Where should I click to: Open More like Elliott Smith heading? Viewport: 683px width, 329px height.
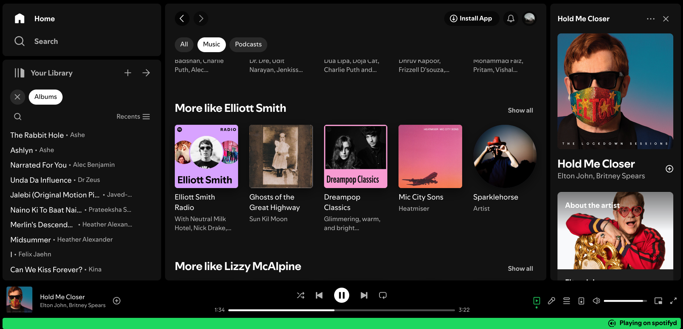[230, 108]
